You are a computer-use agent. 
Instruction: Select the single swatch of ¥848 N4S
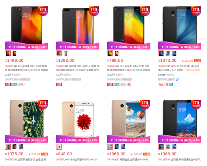tap(59, 147)
